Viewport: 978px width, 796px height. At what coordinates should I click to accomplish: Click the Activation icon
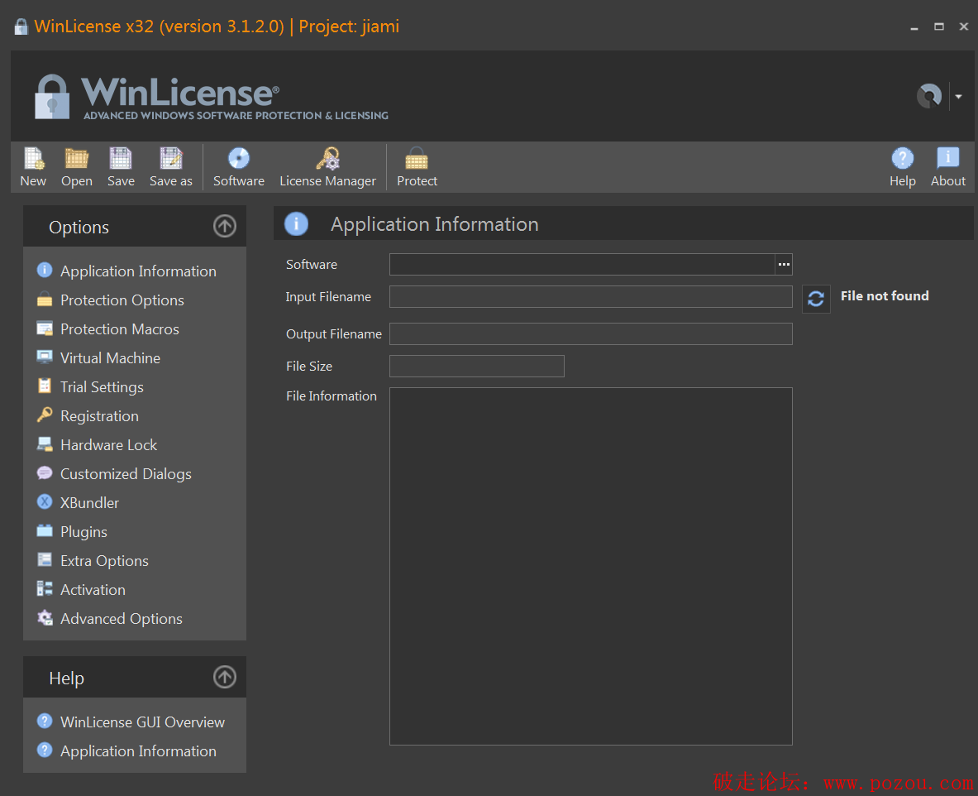(45, 588)
